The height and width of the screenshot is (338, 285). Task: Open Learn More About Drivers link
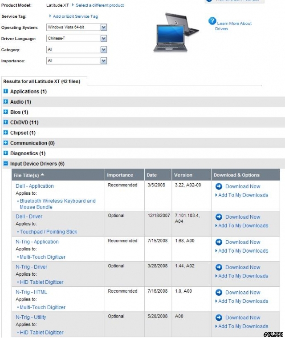233,26
